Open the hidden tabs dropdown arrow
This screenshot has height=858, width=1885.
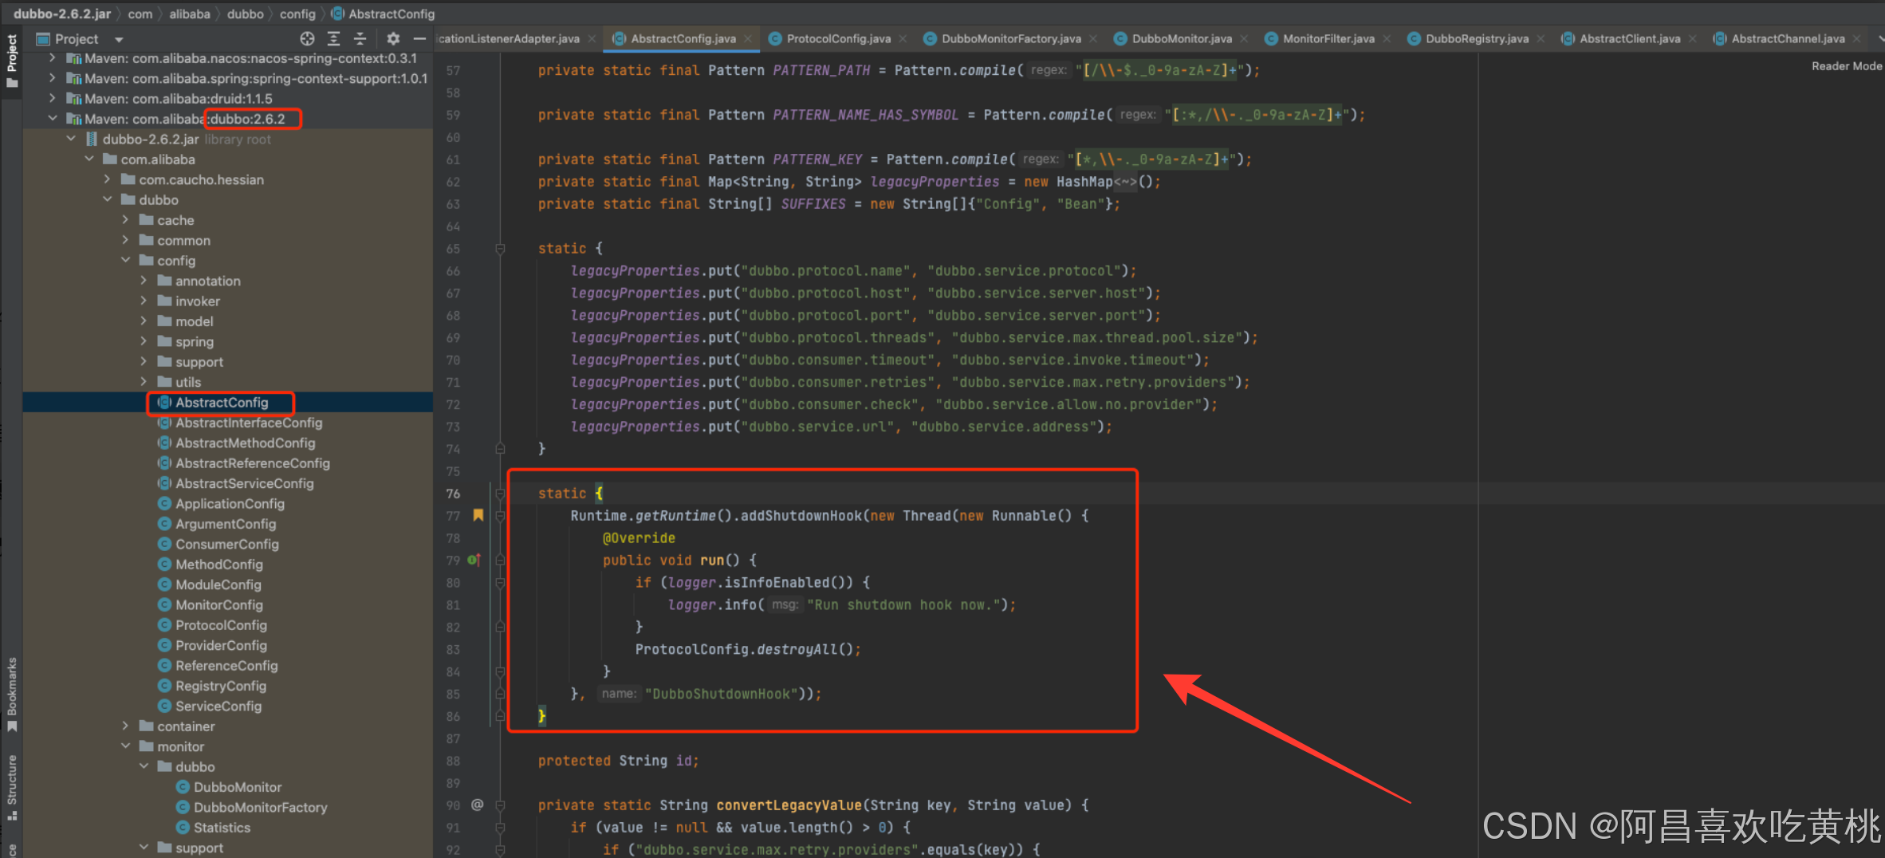pos(1879,38)
